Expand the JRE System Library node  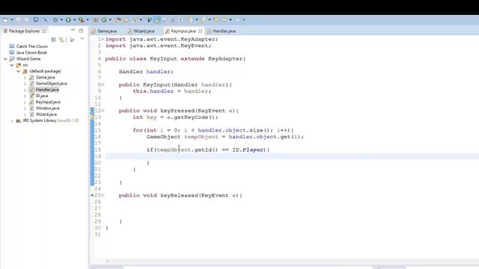pyautogui.click(x=12, y=121)
